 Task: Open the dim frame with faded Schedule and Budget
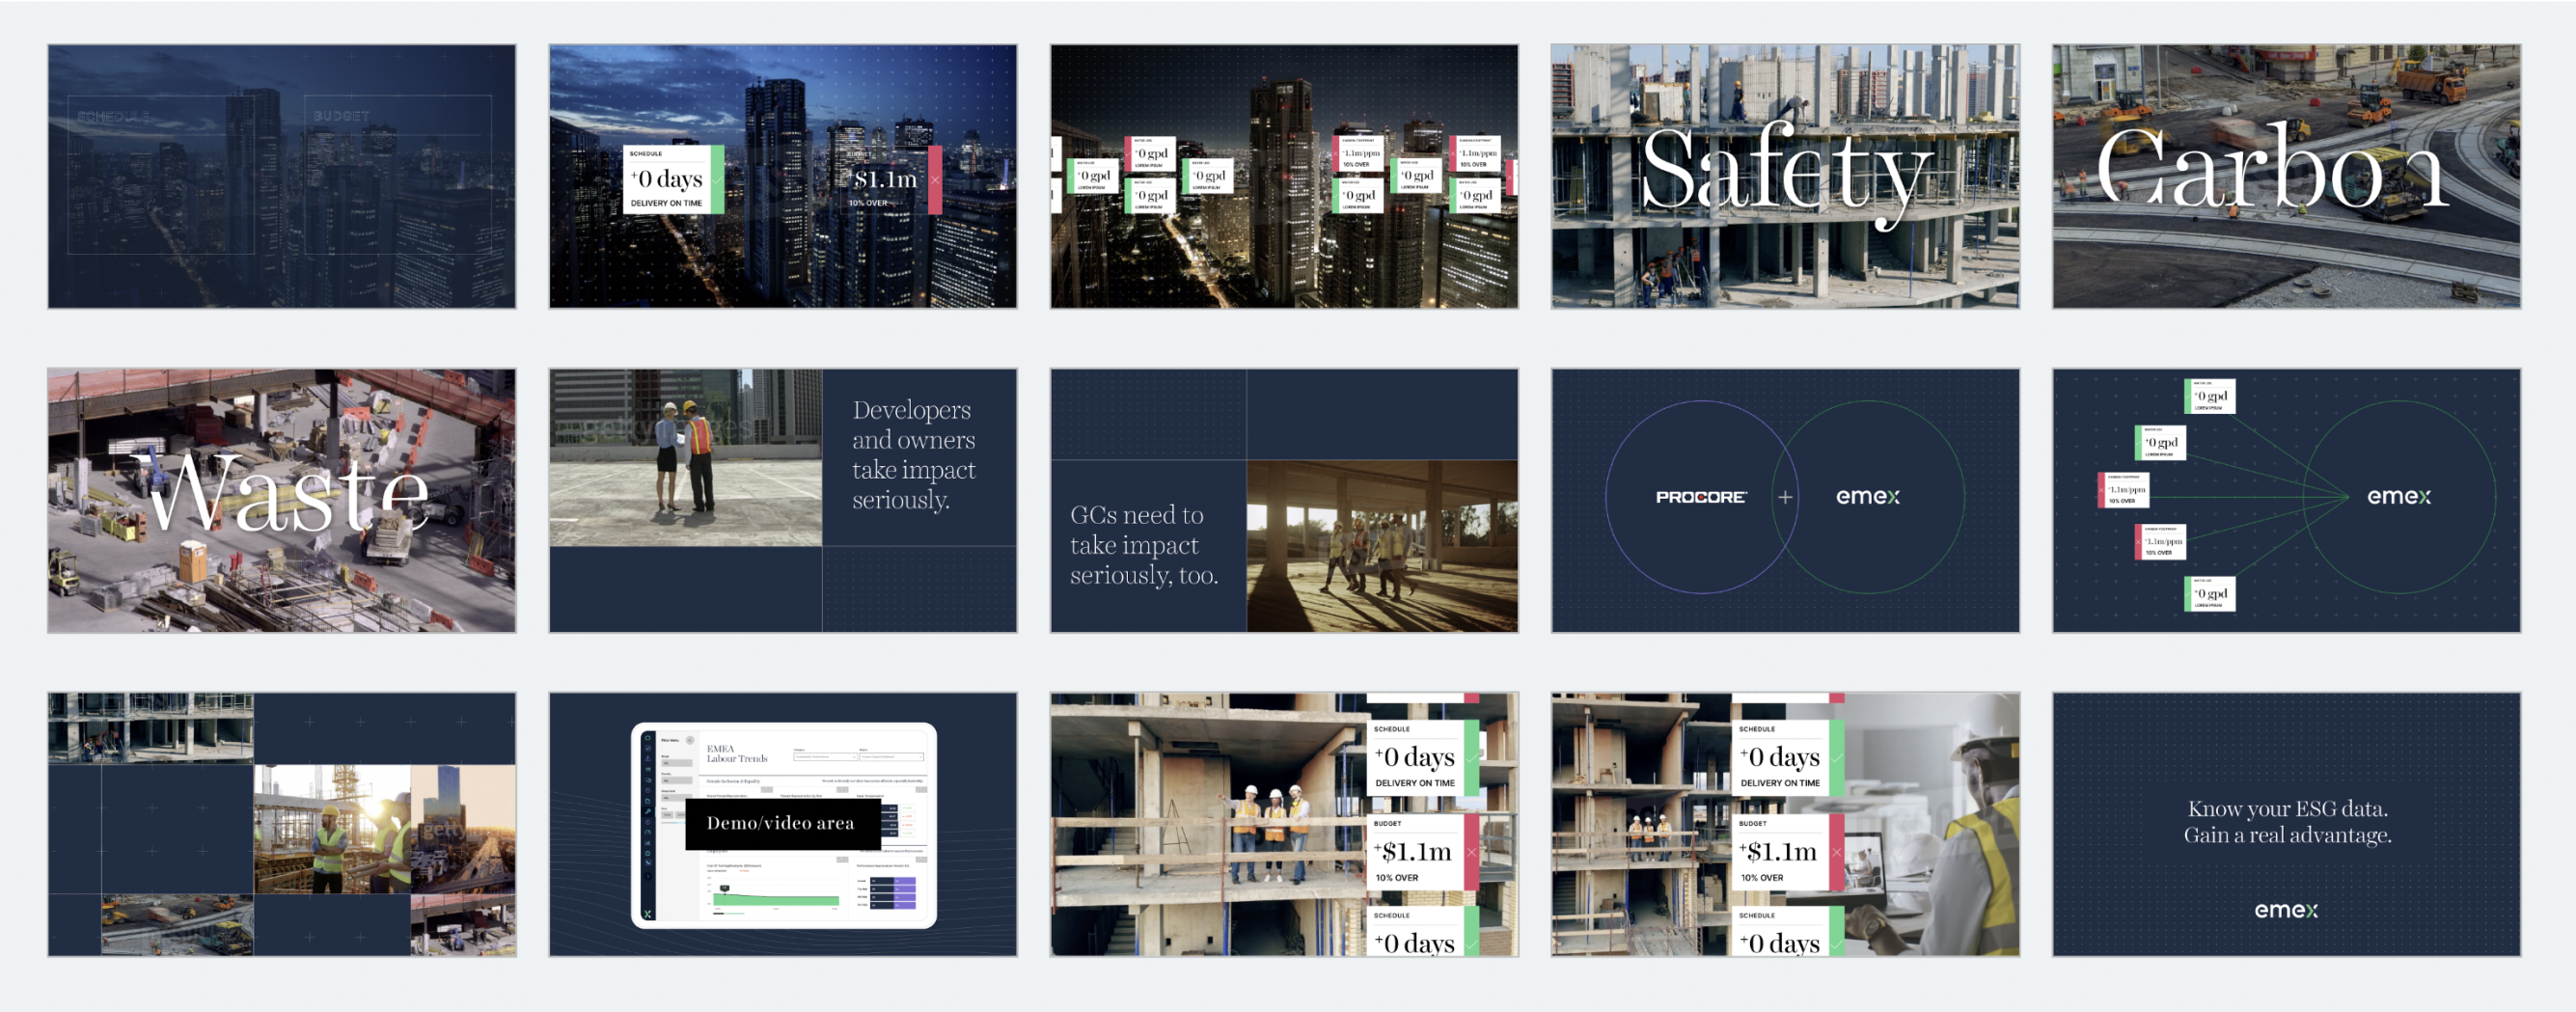click(x=282, y=176)
